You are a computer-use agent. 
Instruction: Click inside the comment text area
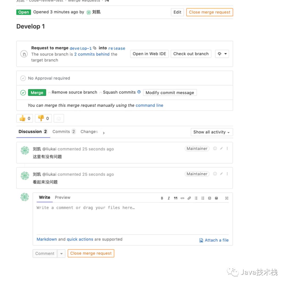click(132, 218)
